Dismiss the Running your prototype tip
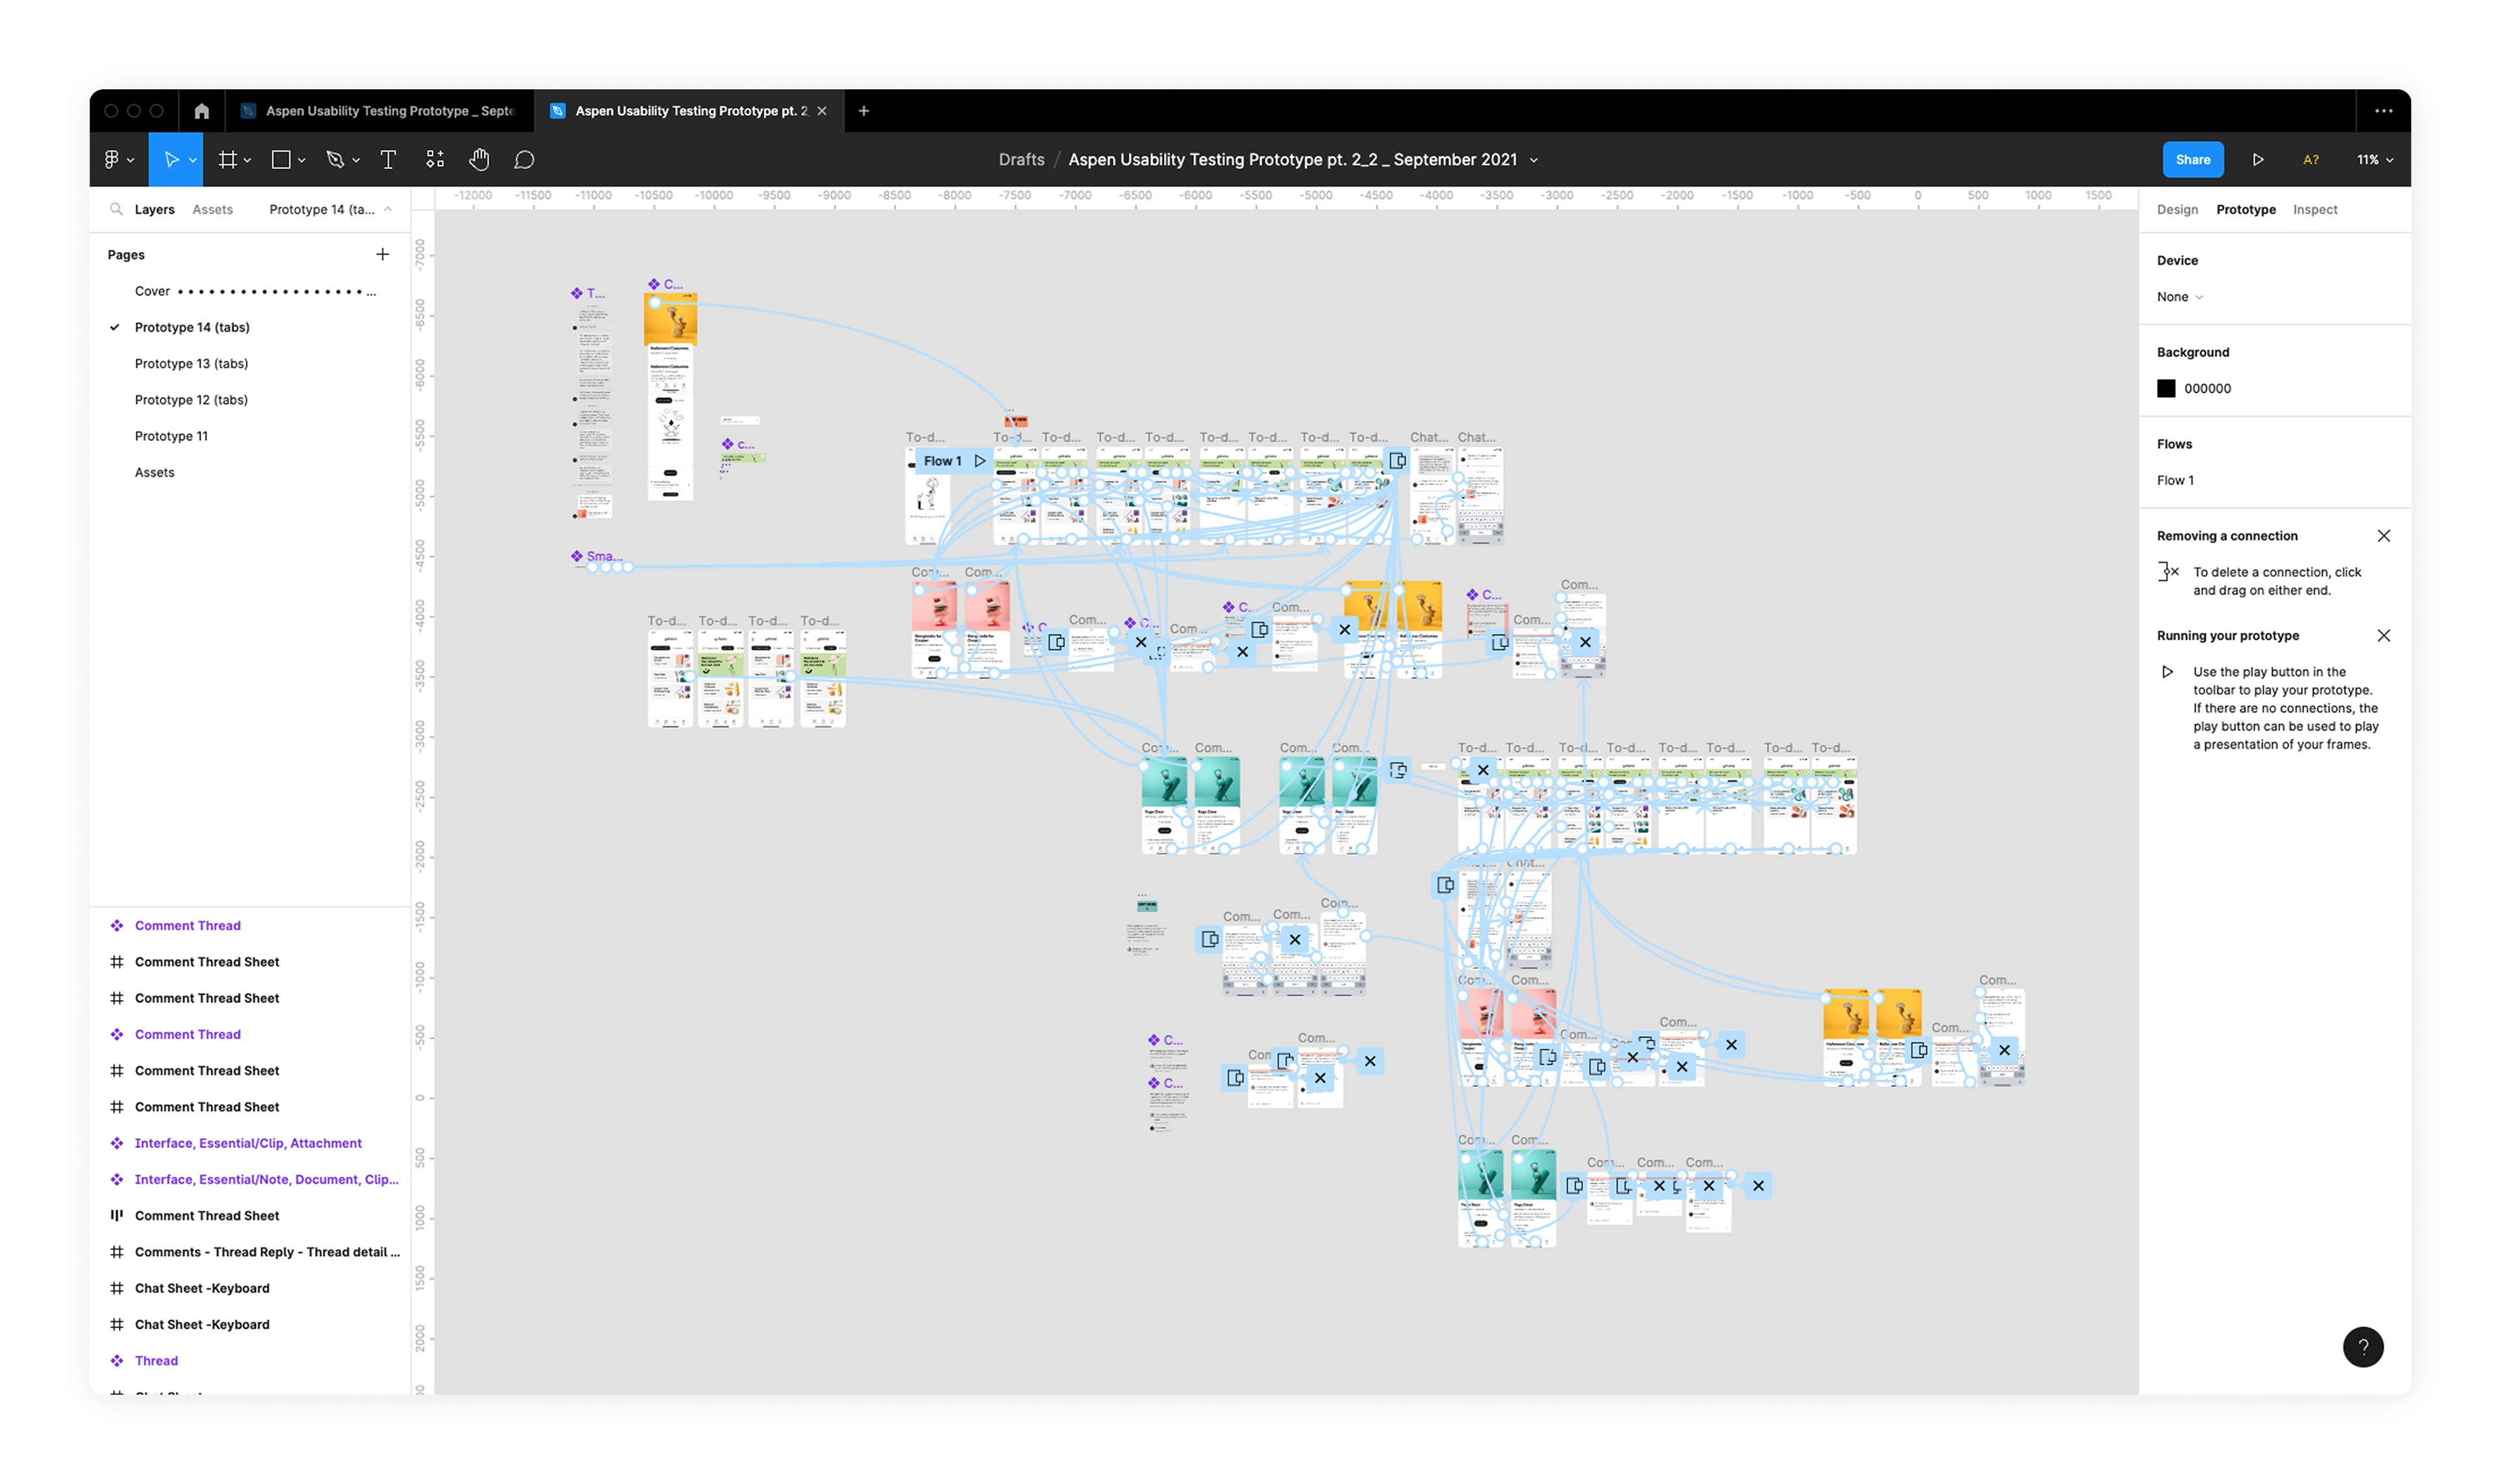 (2383, 636)
